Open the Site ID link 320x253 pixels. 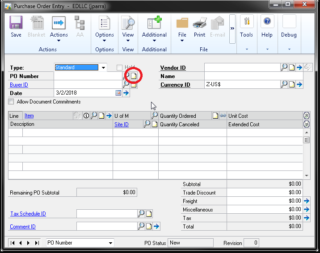point(122,124)
